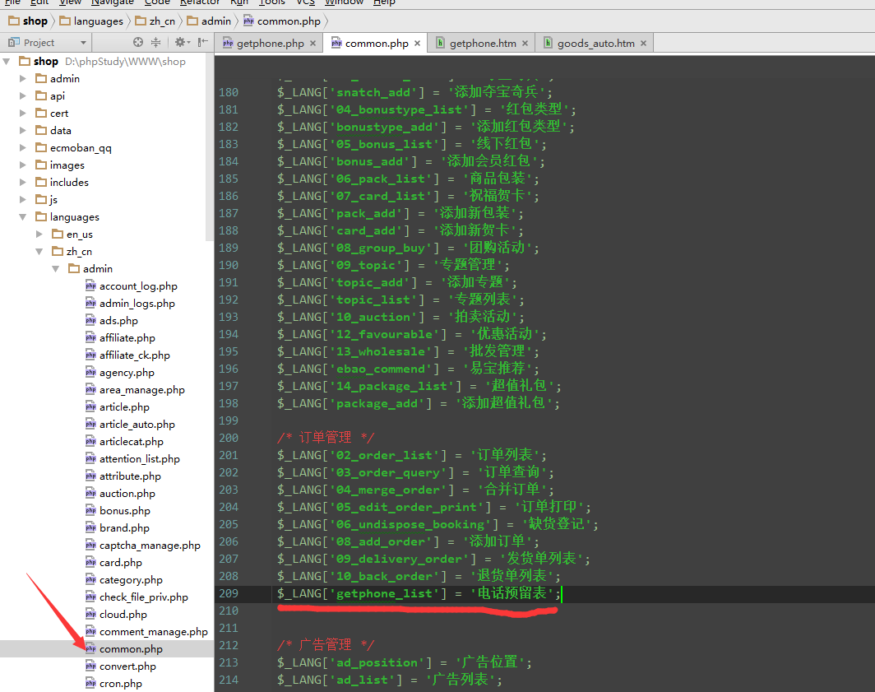The width and height of the screenshot is (875, 692).
Task: Select ads.php file
Action: click(x=118, y=321)
